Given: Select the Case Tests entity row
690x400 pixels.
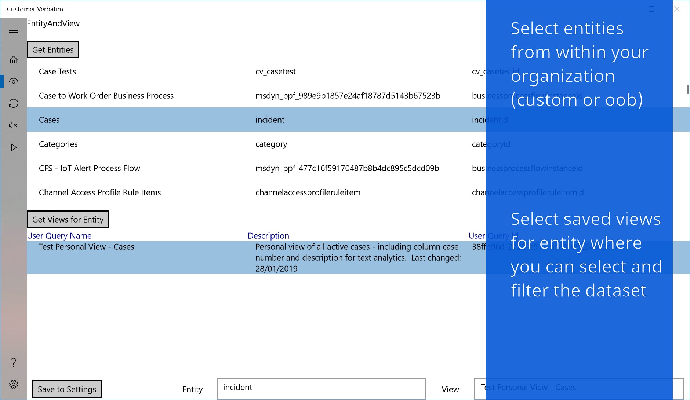Looking at the screenshot, I should coord(58,71).
